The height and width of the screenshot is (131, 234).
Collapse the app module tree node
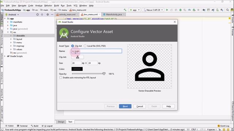5,19
